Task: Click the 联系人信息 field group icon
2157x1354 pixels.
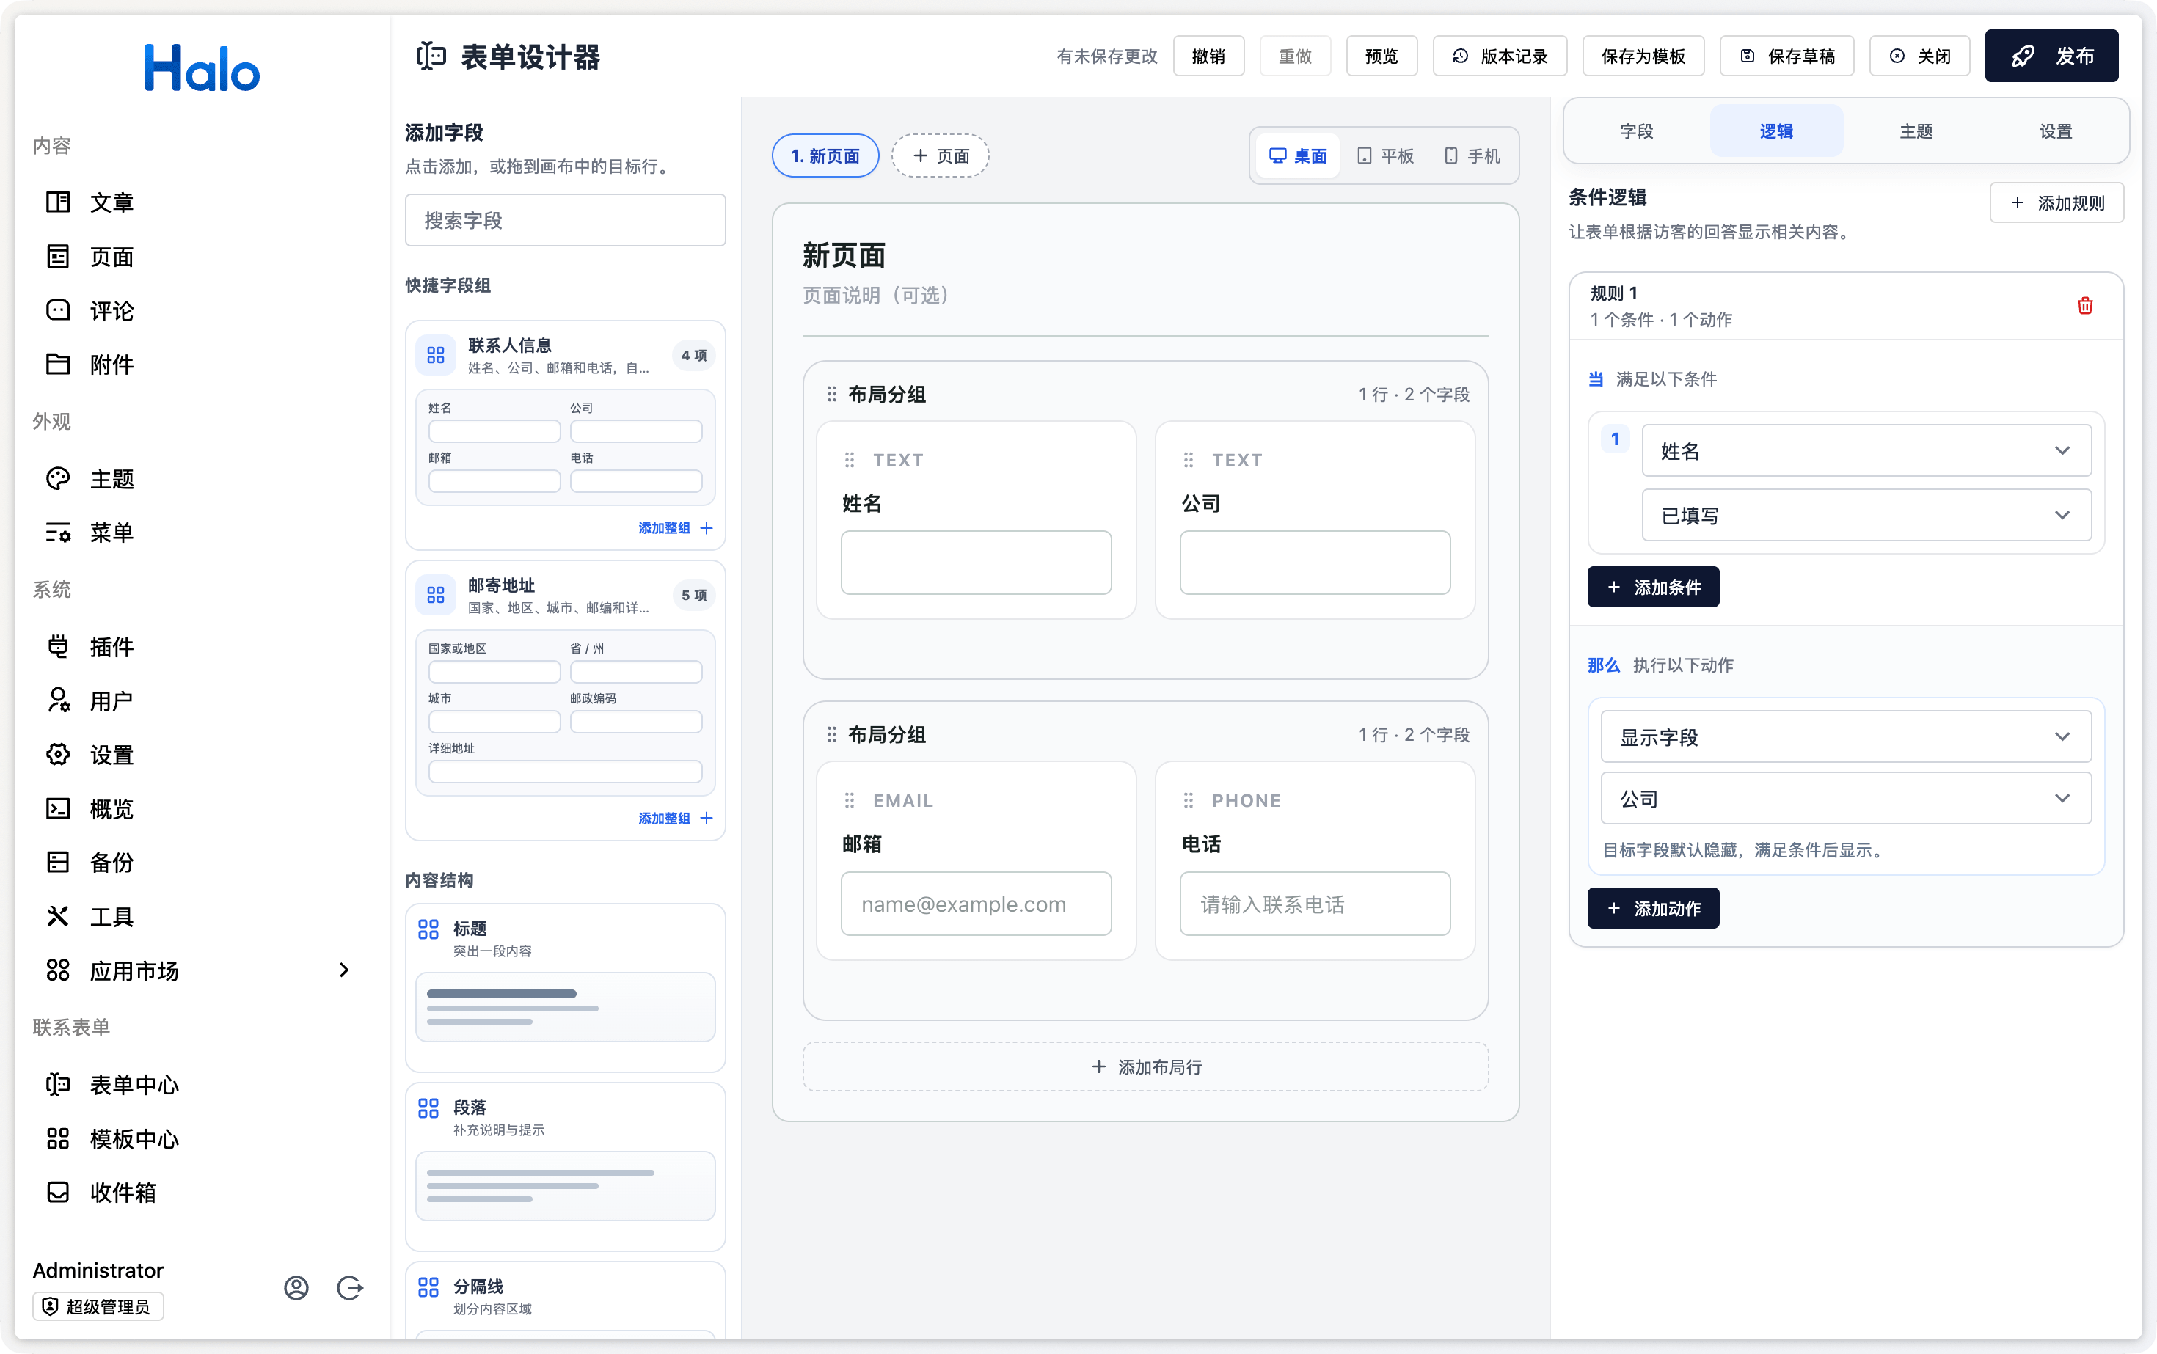Action: coord(435,354)
